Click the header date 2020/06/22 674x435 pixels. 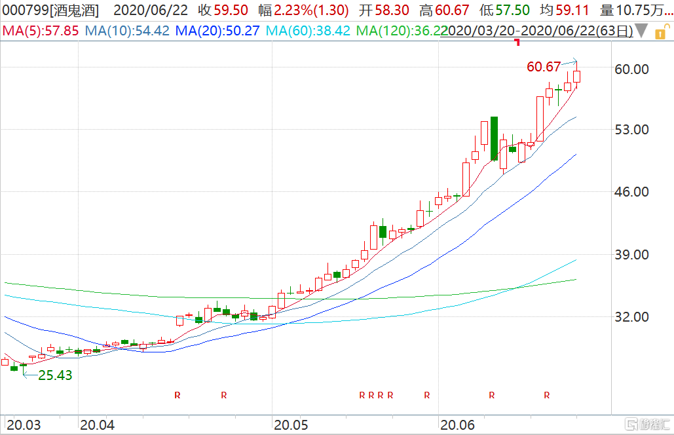tap(151, 10)
